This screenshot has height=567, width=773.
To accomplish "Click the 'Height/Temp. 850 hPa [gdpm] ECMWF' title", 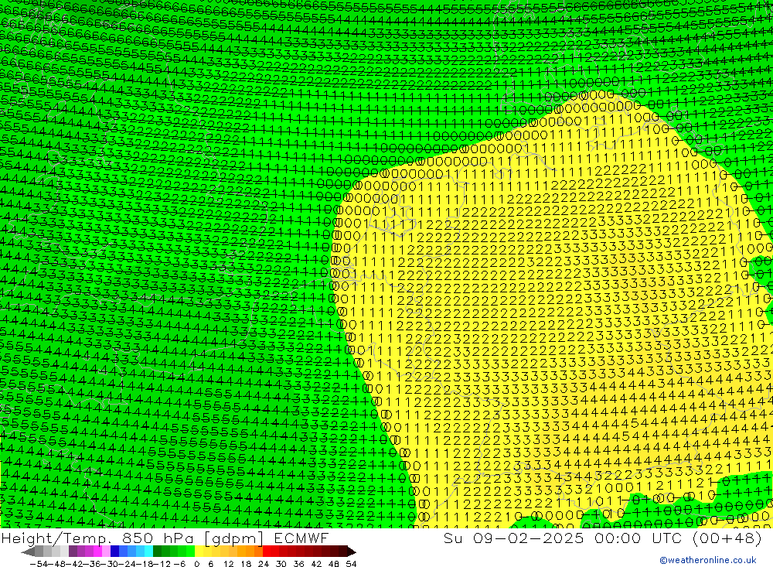I will click(165, 538).
